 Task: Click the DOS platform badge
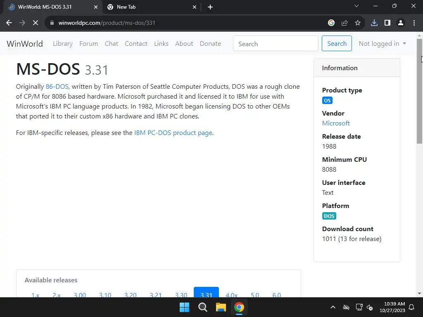(x=329, y=216)
